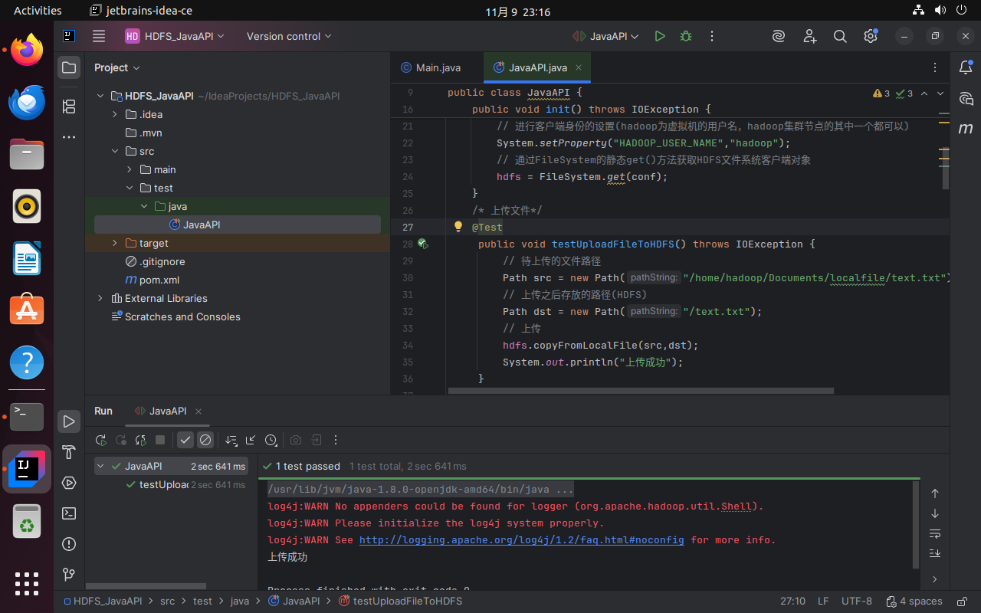
Task: Click the intention lightbulb at line 27
Action: click(x=458, y=227)
